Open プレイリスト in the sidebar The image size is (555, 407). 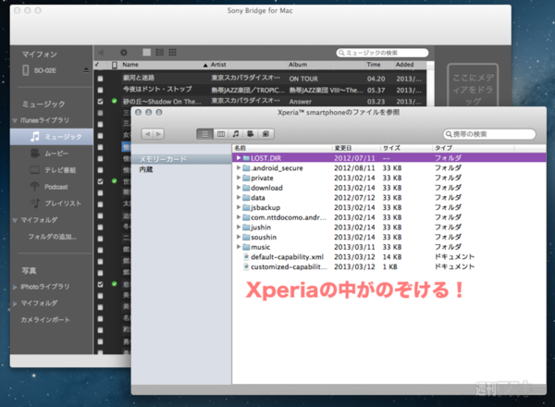coord(63,203)
